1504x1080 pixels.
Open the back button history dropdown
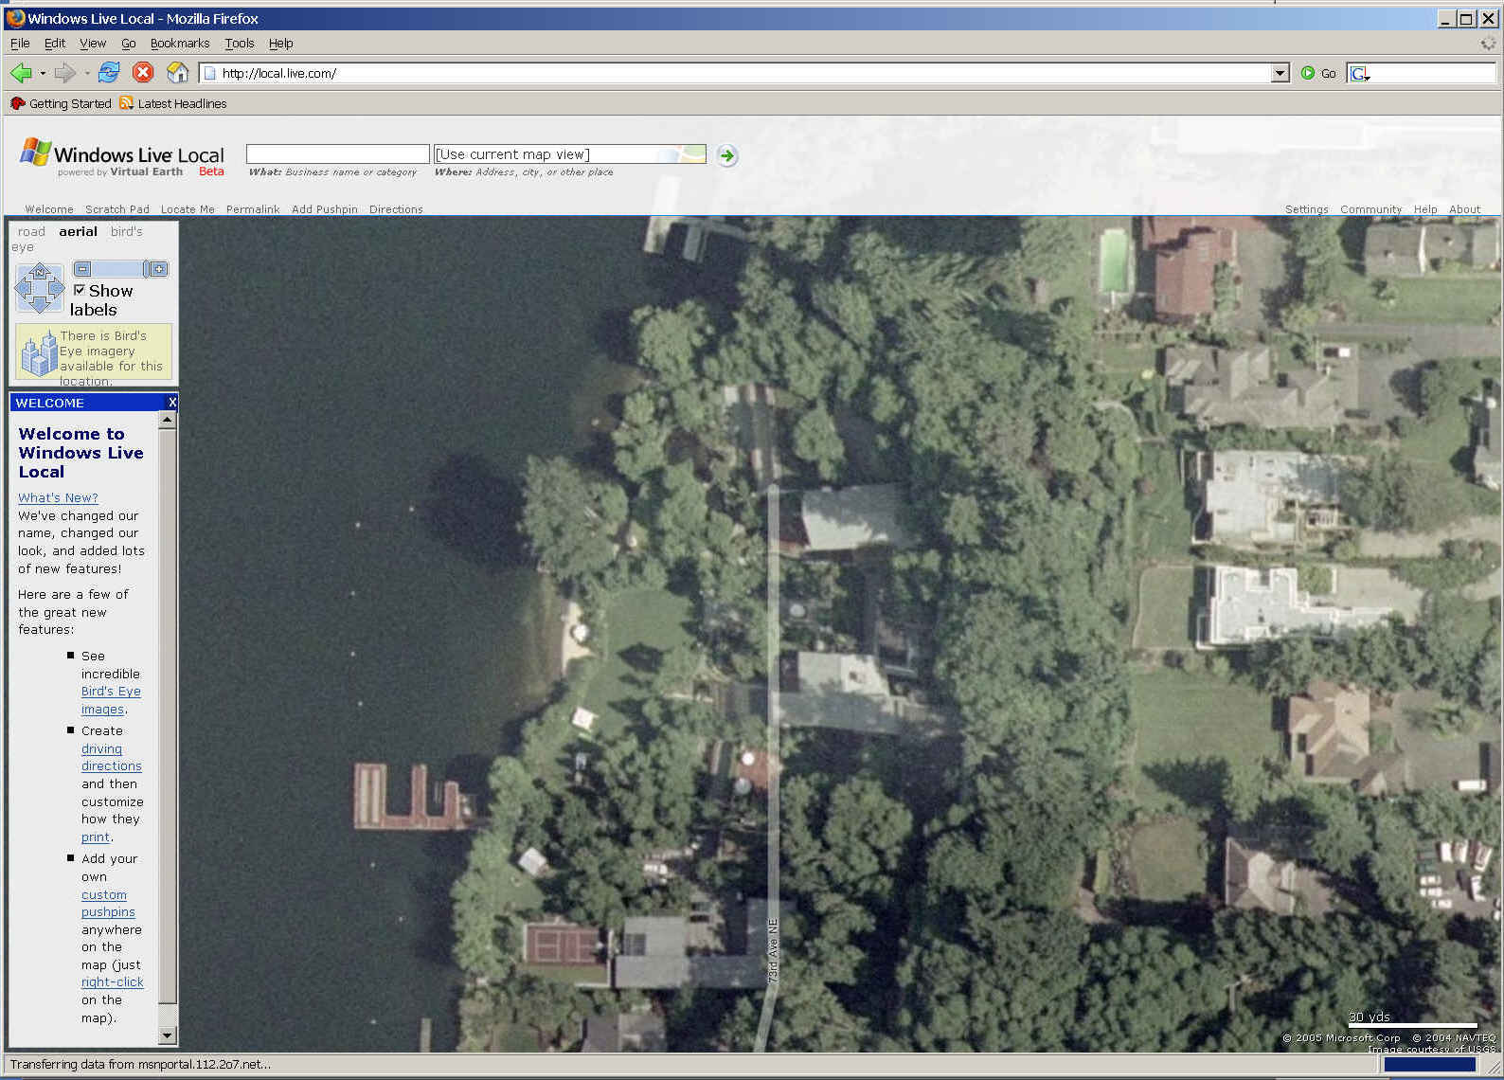tap(43, 74)
